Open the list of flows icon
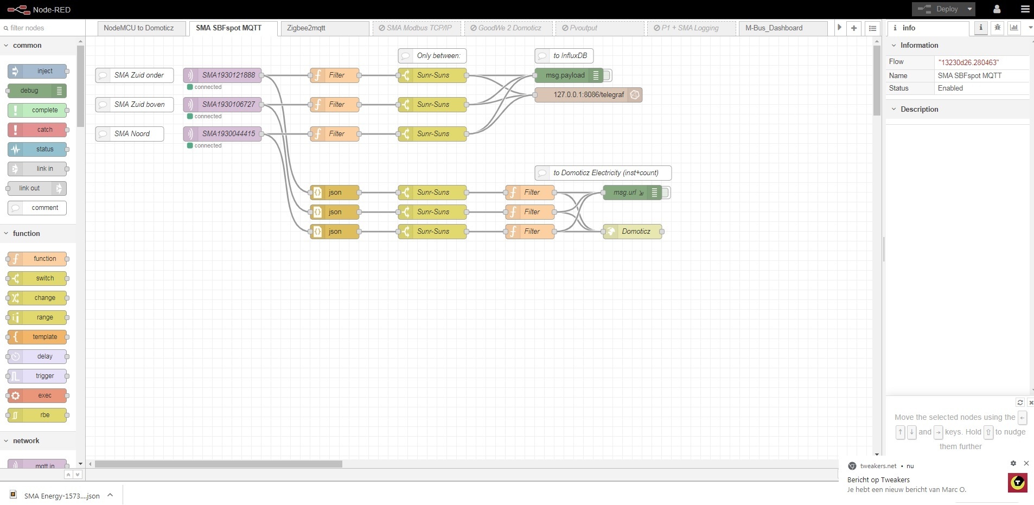 tap(872, 28)
